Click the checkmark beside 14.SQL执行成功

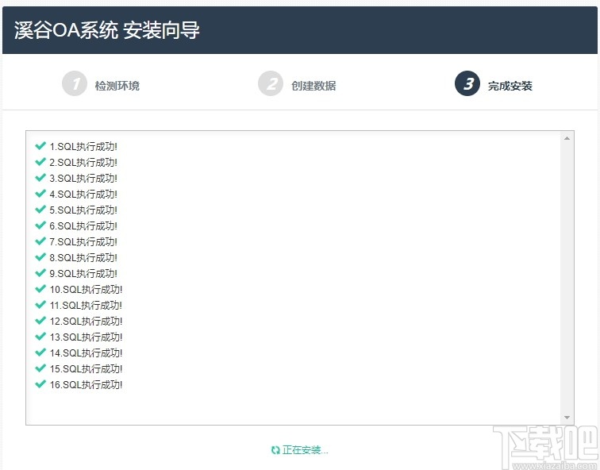pos(40,352)
